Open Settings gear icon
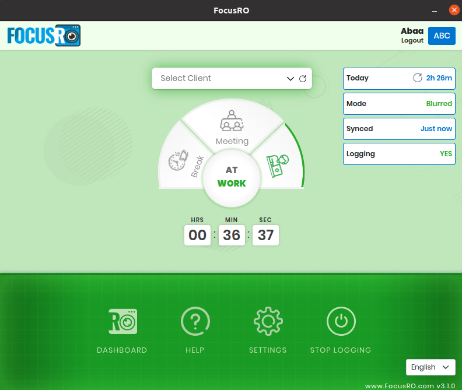462x390 pixels. click(x=268, y=321)
